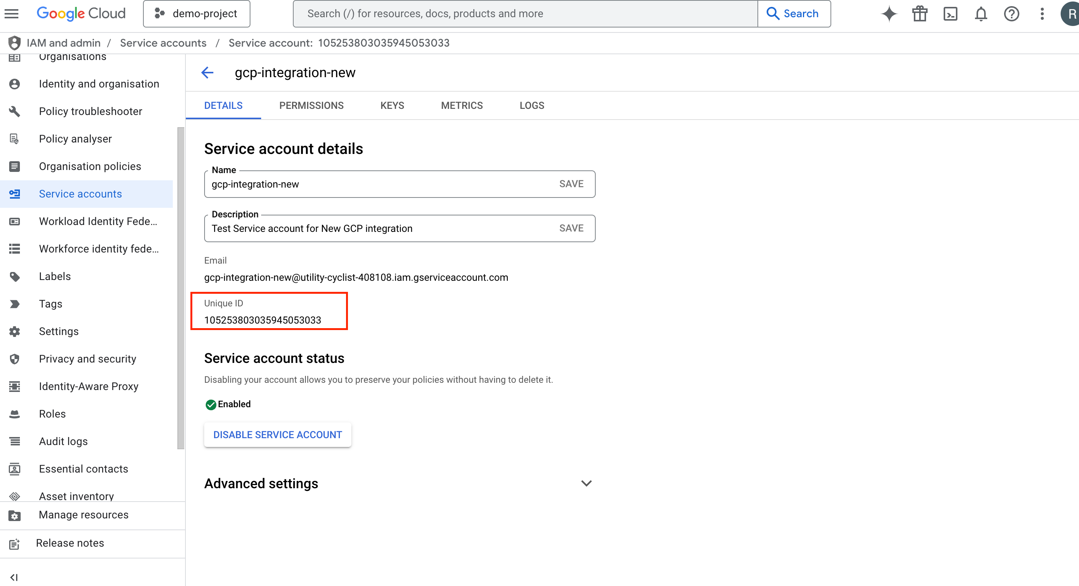Open Organisation policies in the sidebar
This screenshot has height=586, width=1079.
tap(86, 167)
